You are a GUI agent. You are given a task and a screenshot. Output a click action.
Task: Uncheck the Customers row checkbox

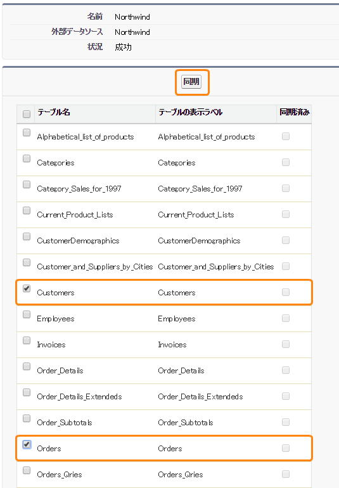click(27, 288)
